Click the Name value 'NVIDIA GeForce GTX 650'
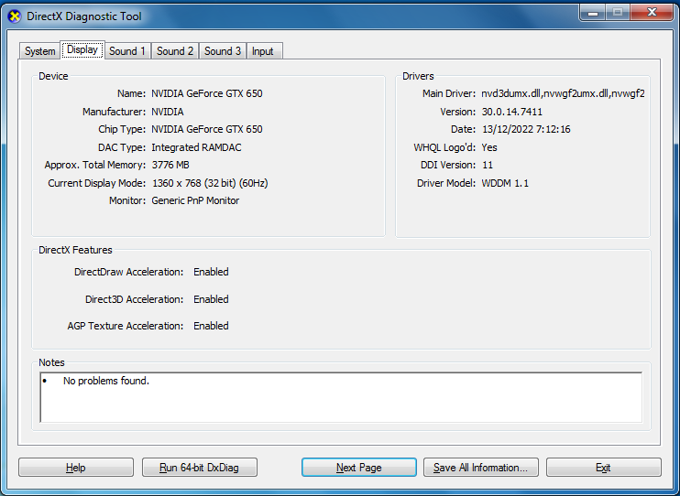The height and width of the screenshot is (496, 680). (207, 93)
